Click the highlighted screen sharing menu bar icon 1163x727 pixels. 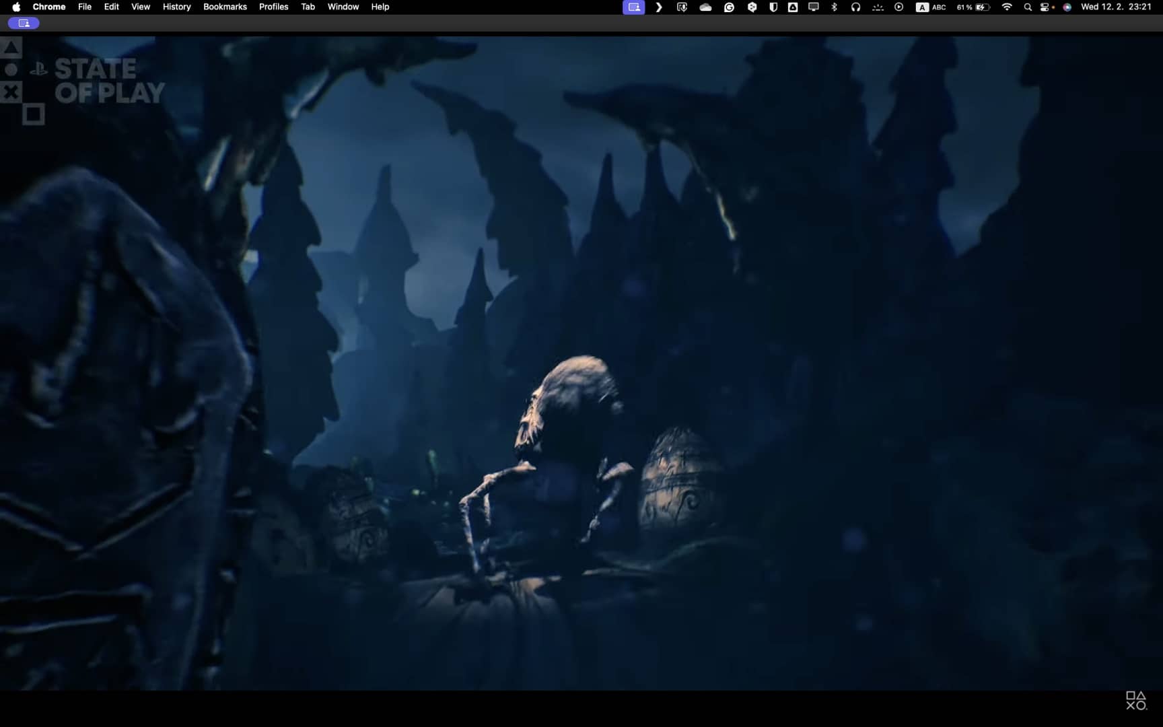[634, 7]
